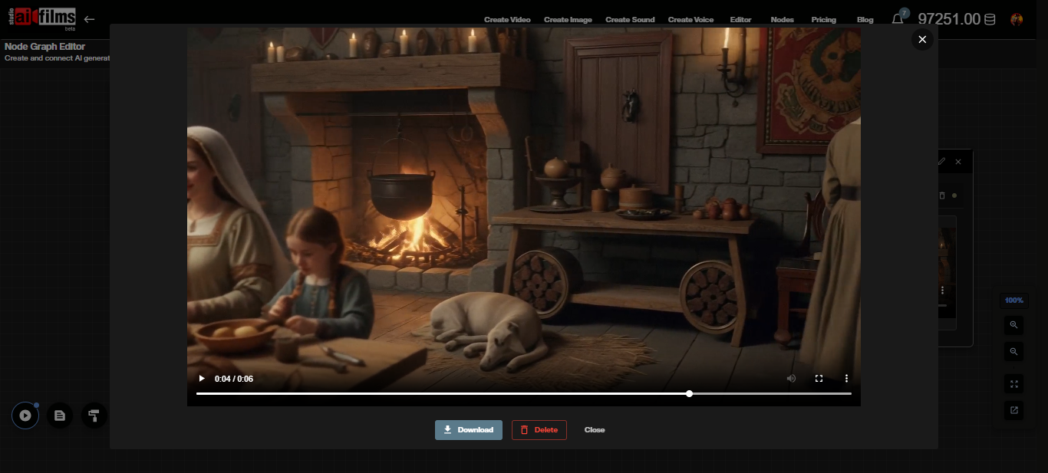Download the generated video
Image resolution: width=1048 pixels, height=473 pixels.
click(468, 429)
